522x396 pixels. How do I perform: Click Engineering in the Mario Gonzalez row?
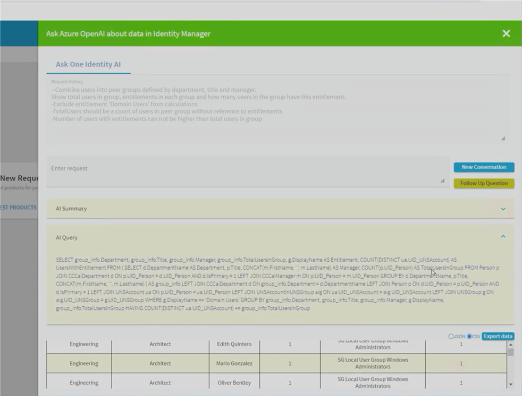tap(84, 364)
